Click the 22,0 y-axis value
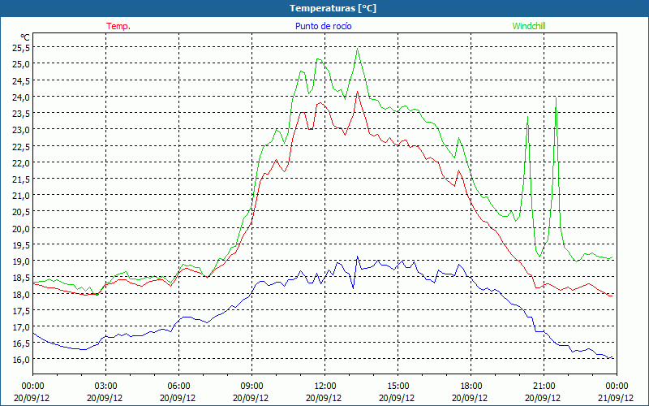 (21, 162)
